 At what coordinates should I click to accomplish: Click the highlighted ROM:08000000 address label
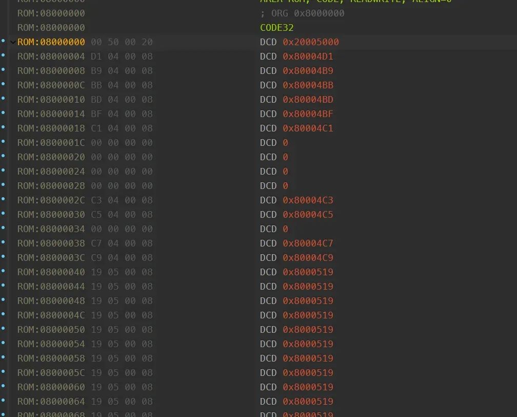(50, 42)
